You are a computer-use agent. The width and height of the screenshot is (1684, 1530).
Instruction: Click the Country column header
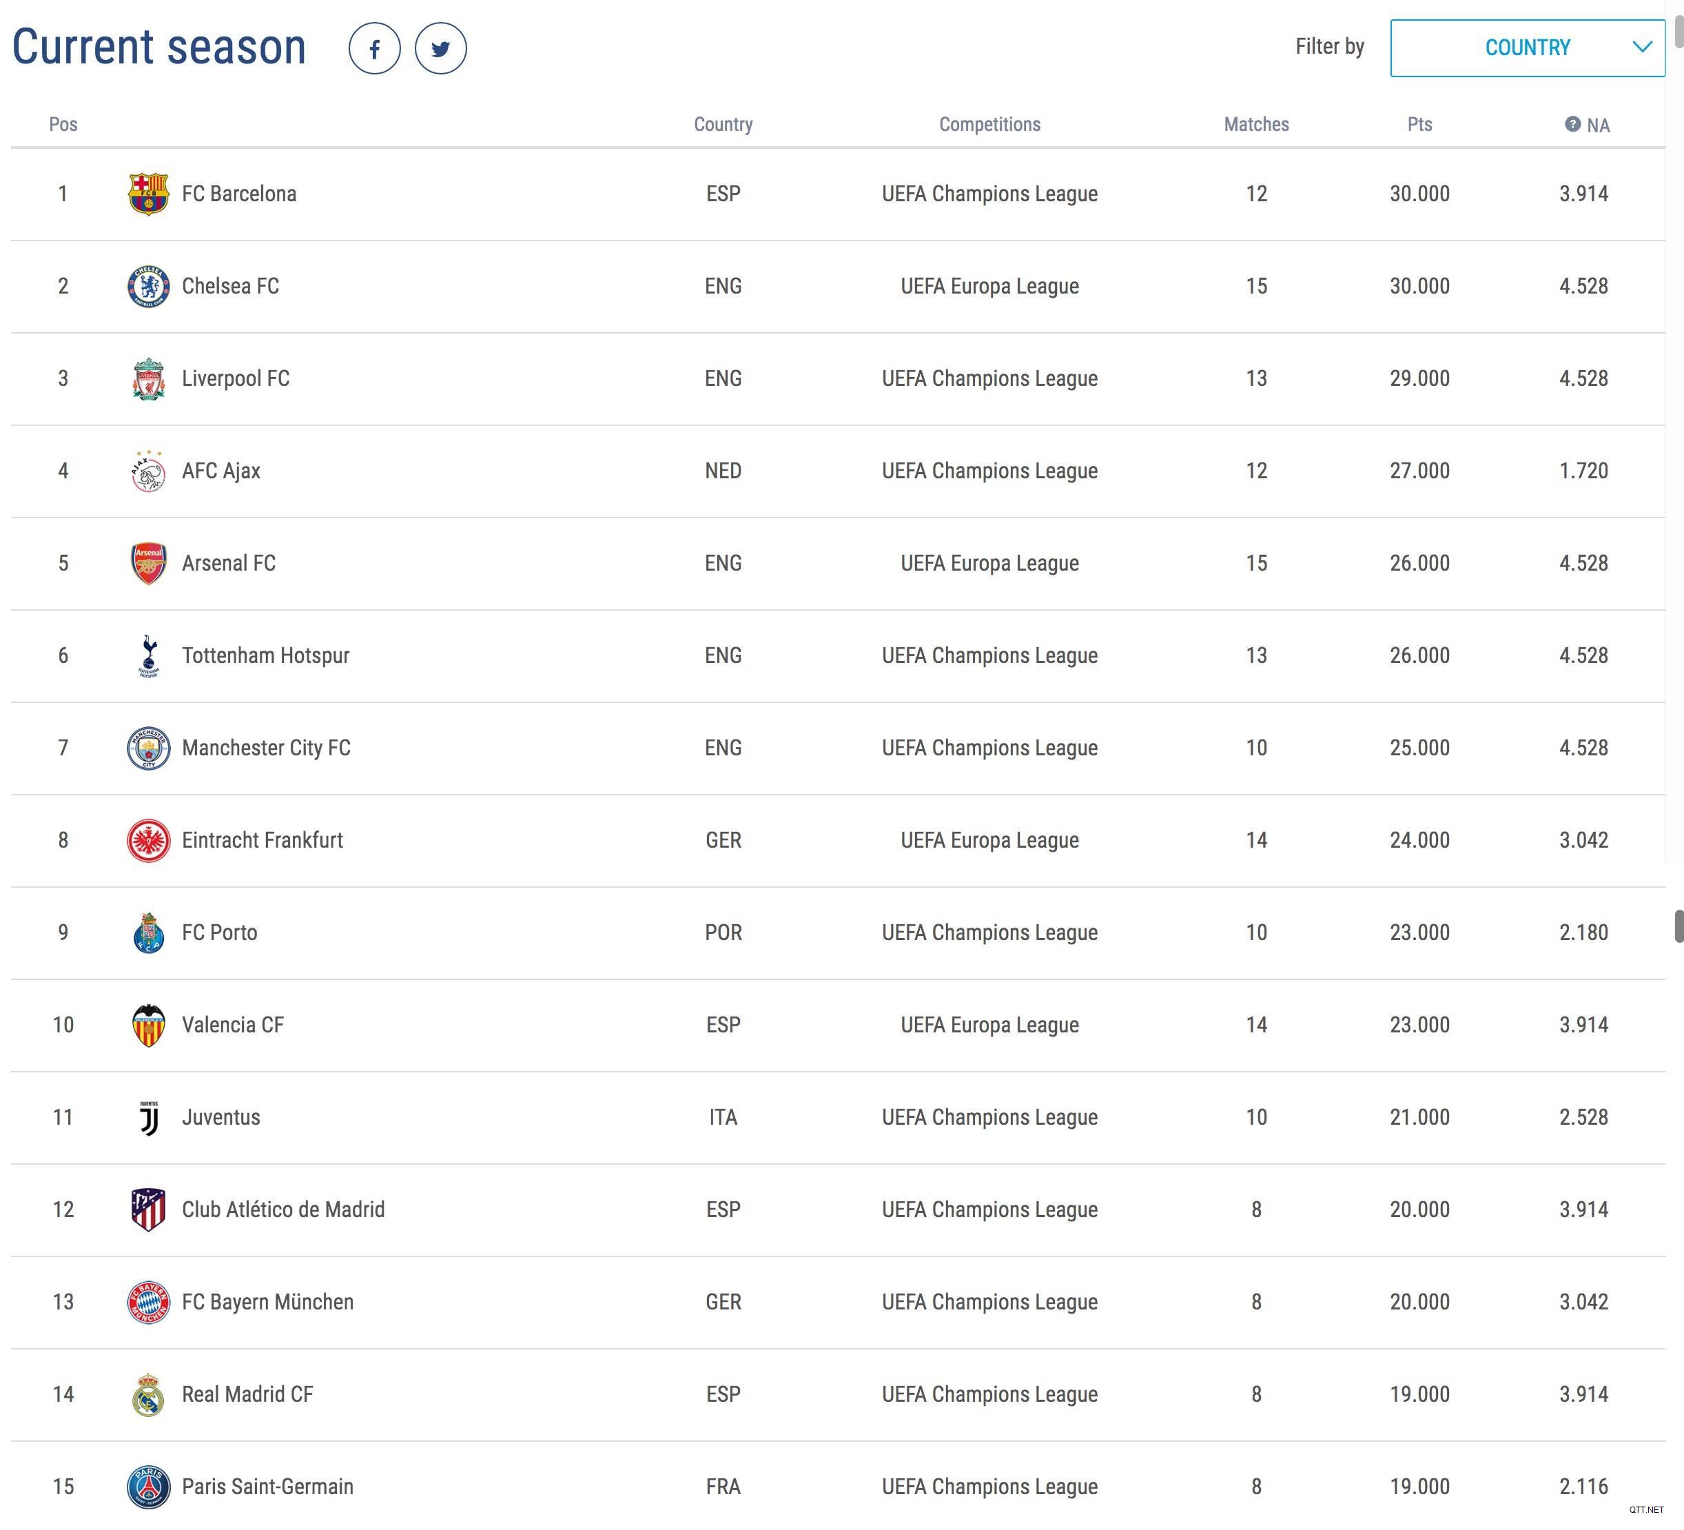point(723,125)
